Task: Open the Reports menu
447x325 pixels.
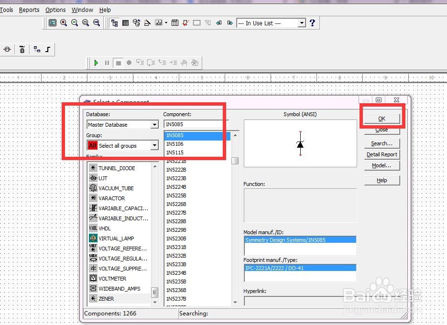Action: click(29, 10)
